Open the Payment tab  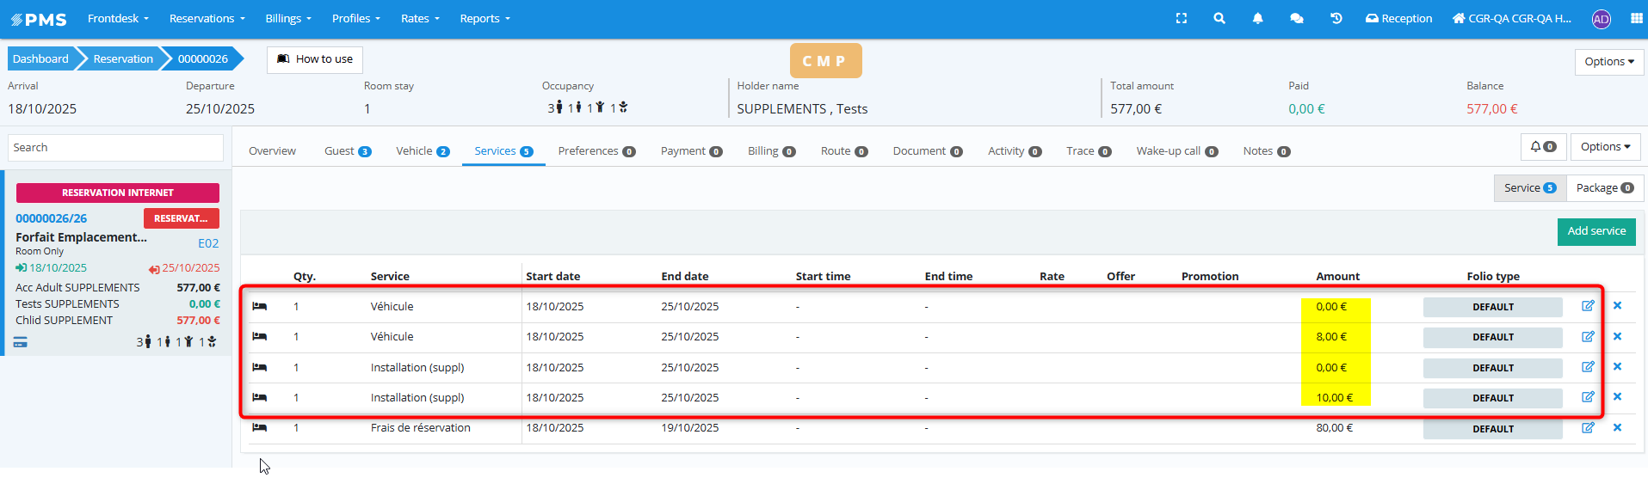tap(690, 151)
